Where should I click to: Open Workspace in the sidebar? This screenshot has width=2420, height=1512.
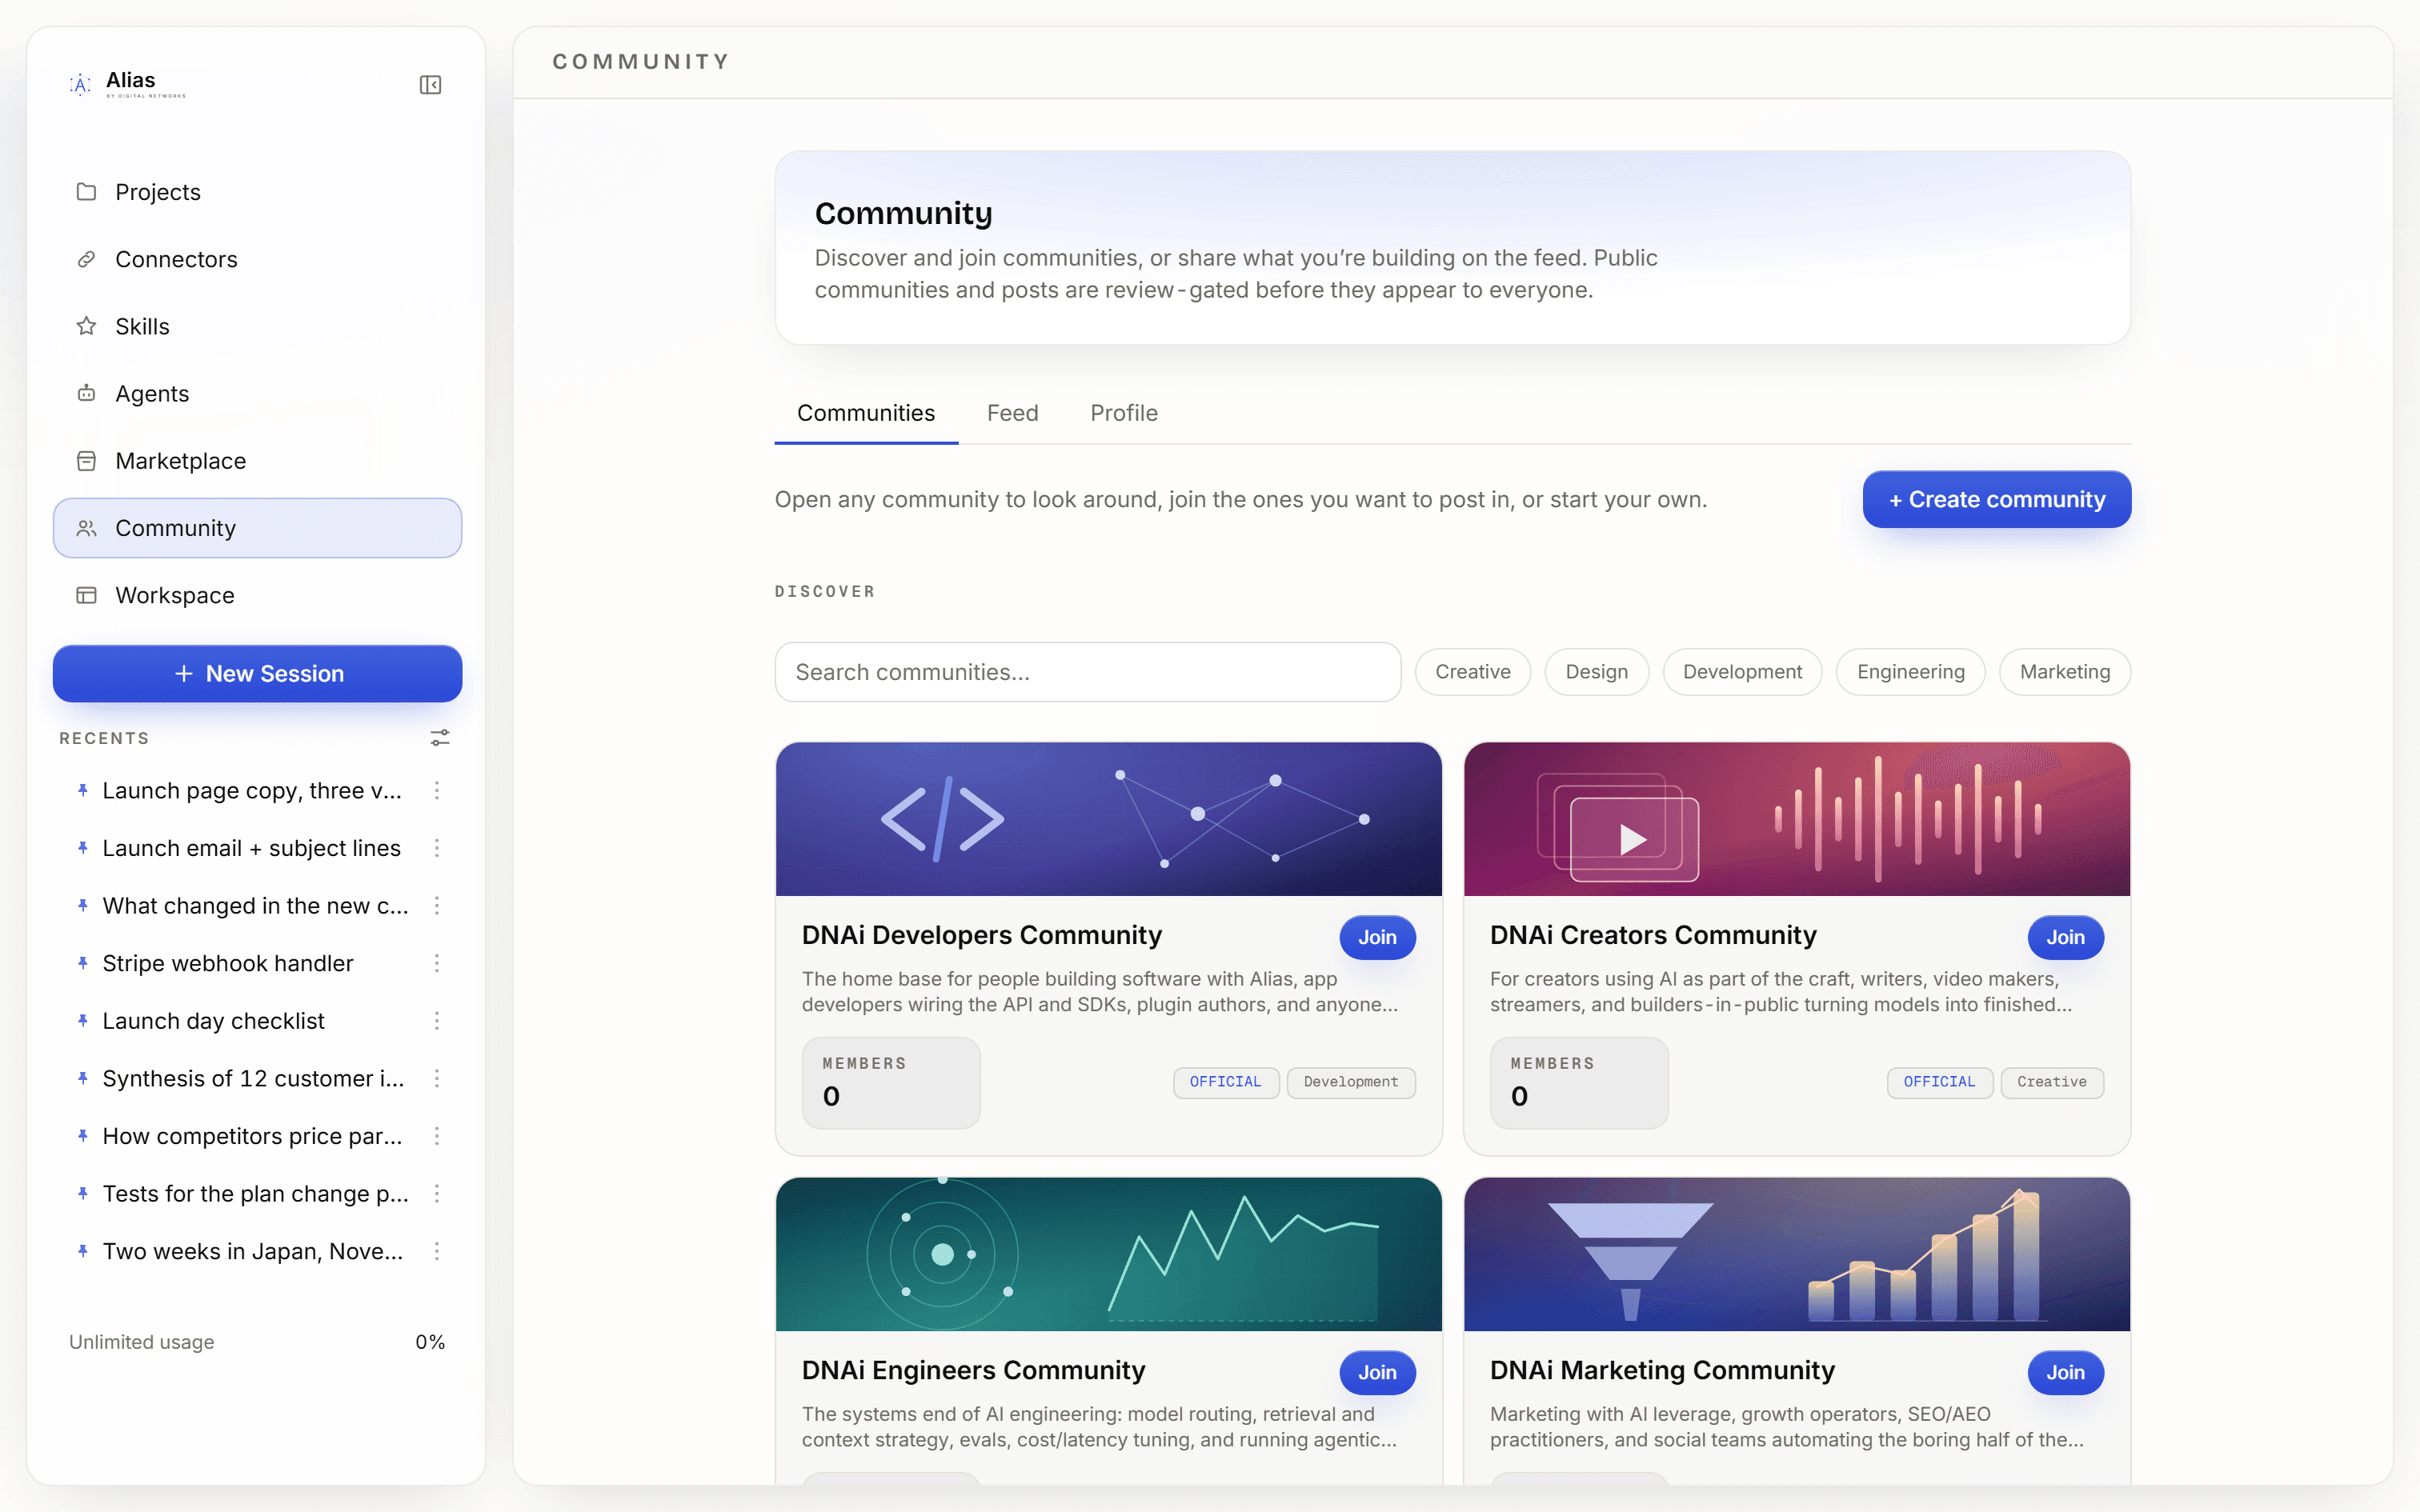257,596
